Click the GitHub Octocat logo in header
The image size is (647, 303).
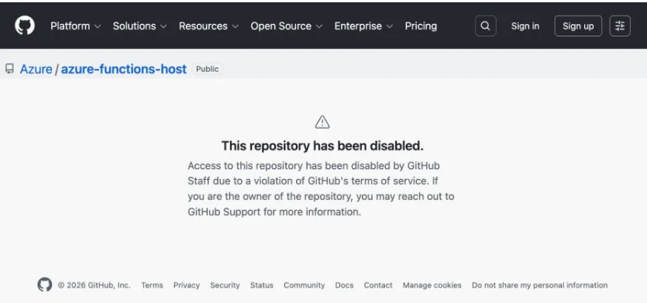coord(25,26)
